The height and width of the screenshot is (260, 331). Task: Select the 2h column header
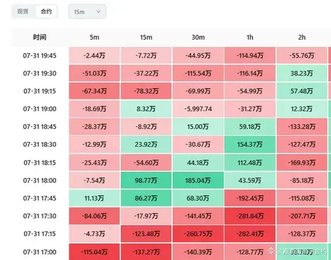302,37
